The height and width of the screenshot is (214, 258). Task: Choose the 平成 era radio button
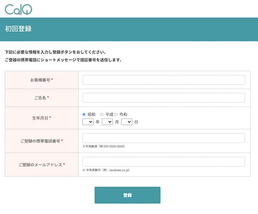[102, 115]
